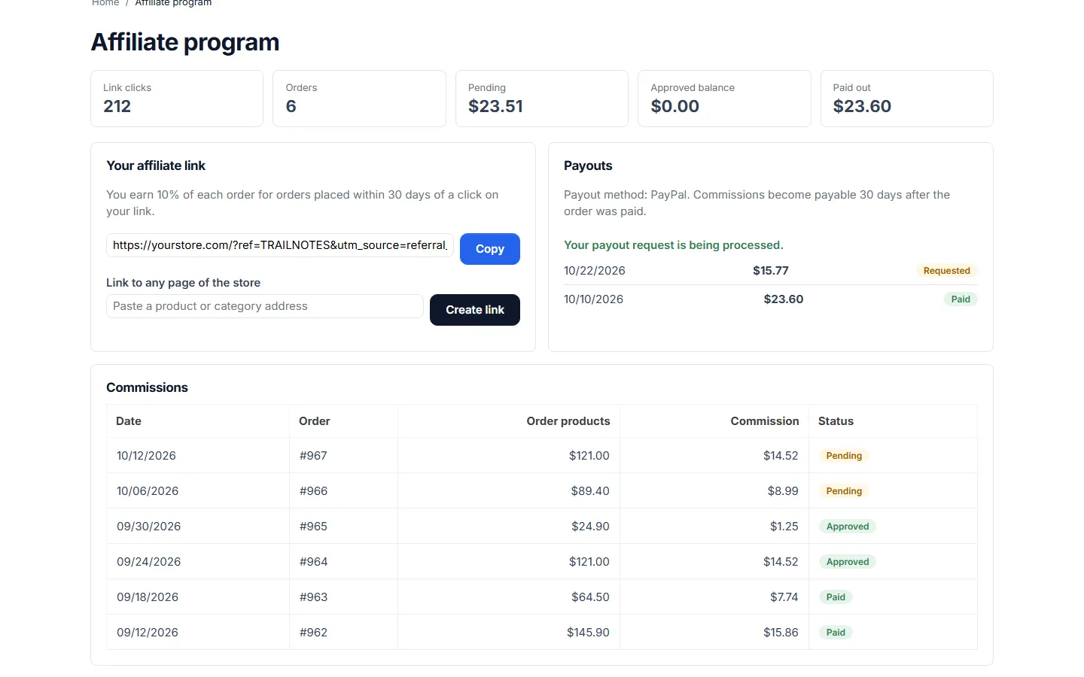Click Paid status for order #962
The height and width of the screenshot is (677, 1084).
(836, 633)
